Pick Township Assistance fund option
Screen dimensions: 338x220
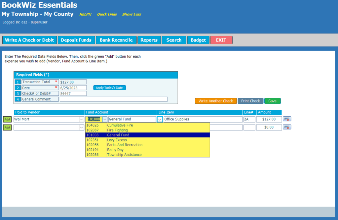click(x=124, y=155)
